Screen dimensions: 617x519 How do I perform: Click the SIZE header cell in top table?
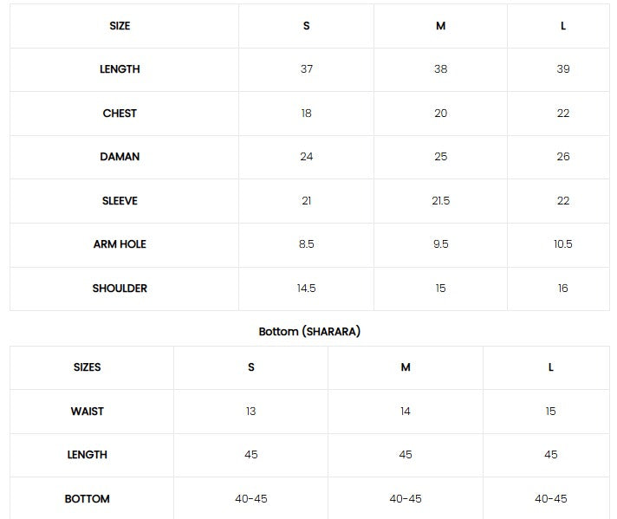120,26
